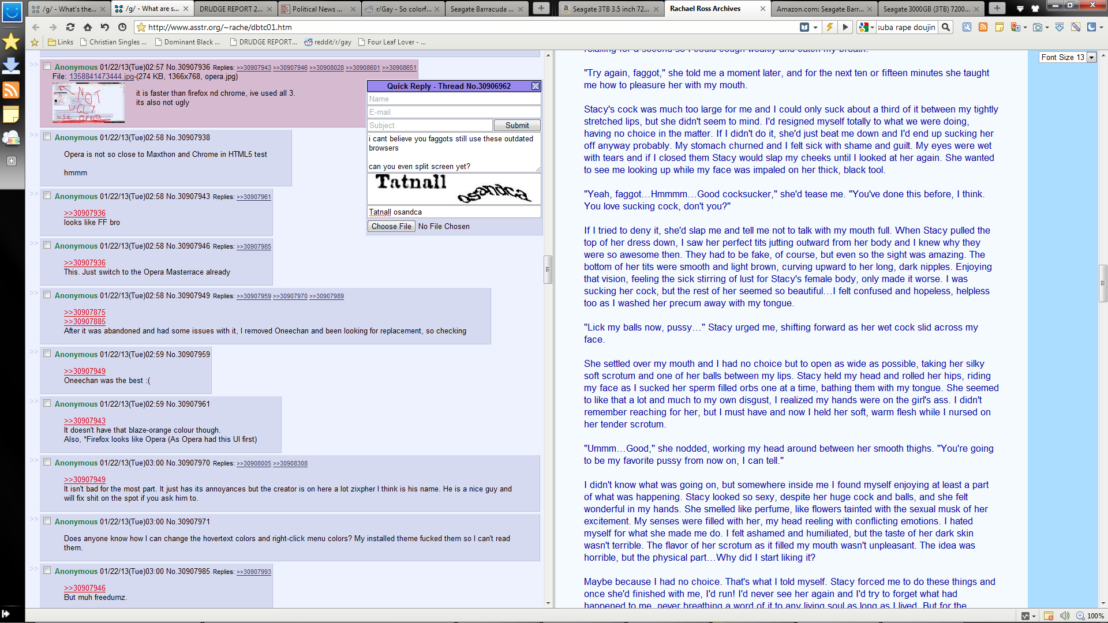Open the Favorites star in sidebar
The image size is (1108, 623).
click(11, 42)
